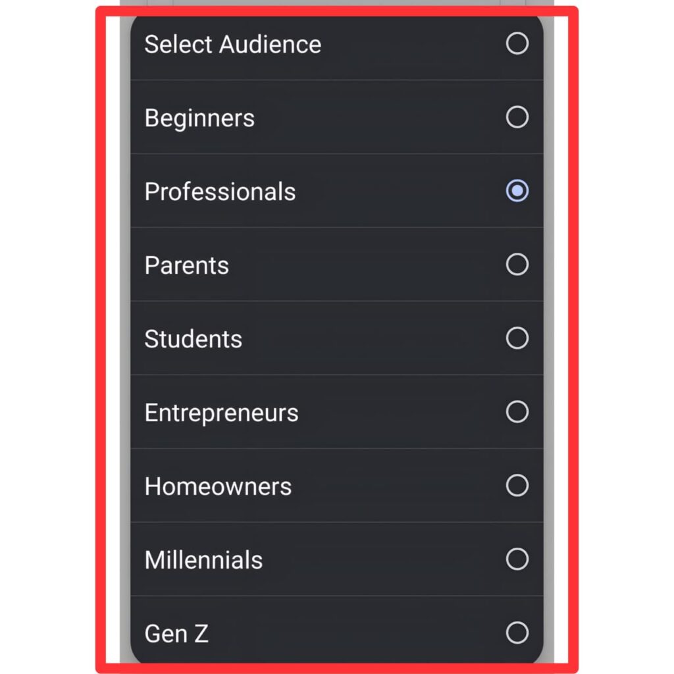Viewport: 674px width, 674px height.
Task: Click the Gen Z list row
Action: 176,634
